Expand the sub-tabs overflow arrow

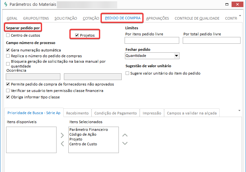[x=239, y=110]
